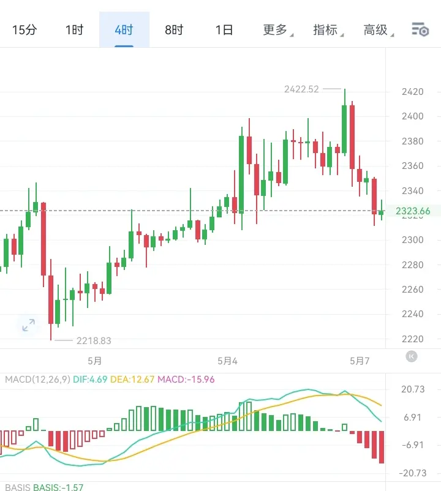
Task: Open the 更多 timeframe dropdown
Action: click(x=277, y=30)
